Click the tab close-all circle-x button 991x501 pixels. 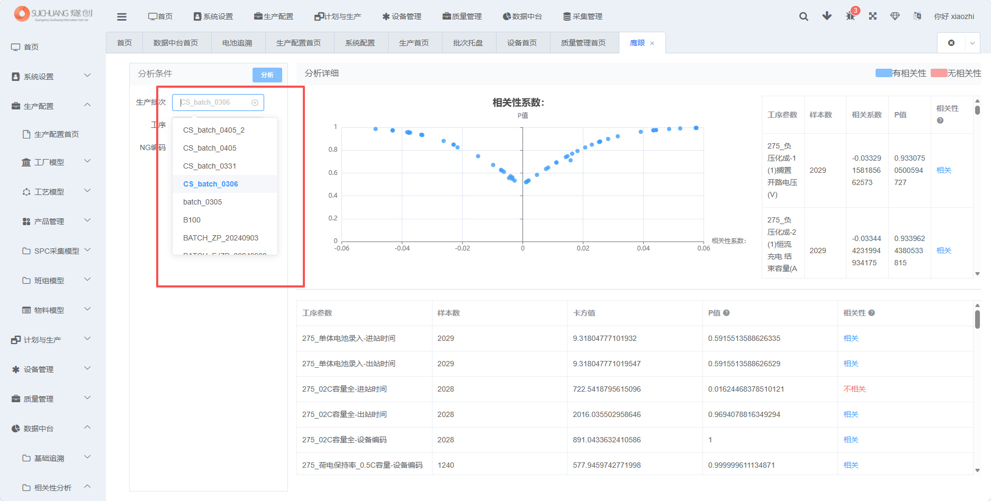point(951,43)
